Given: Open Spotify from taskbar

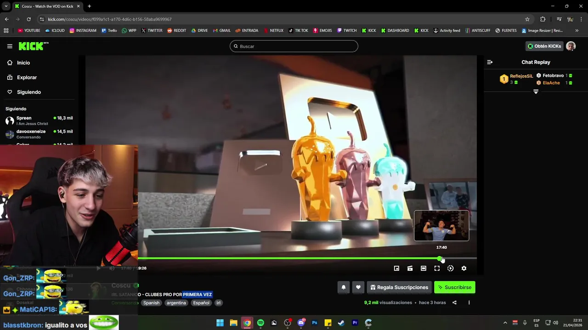Looking at the screenshot, I should 260,323.
